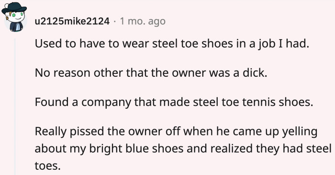Image resolution: width=335 pixels, height=175 pixels.
Task: Click the word "Found" in the comment
Action: click(x=52, y=102)
